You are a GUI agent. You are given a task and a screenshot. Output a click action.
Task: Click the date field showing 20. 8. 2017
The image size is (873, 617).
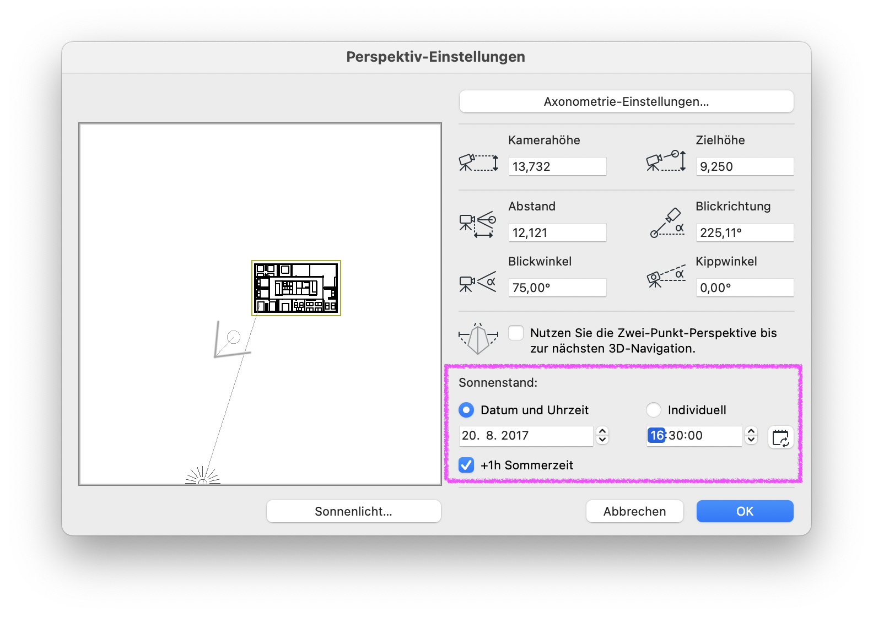(526, 436)
